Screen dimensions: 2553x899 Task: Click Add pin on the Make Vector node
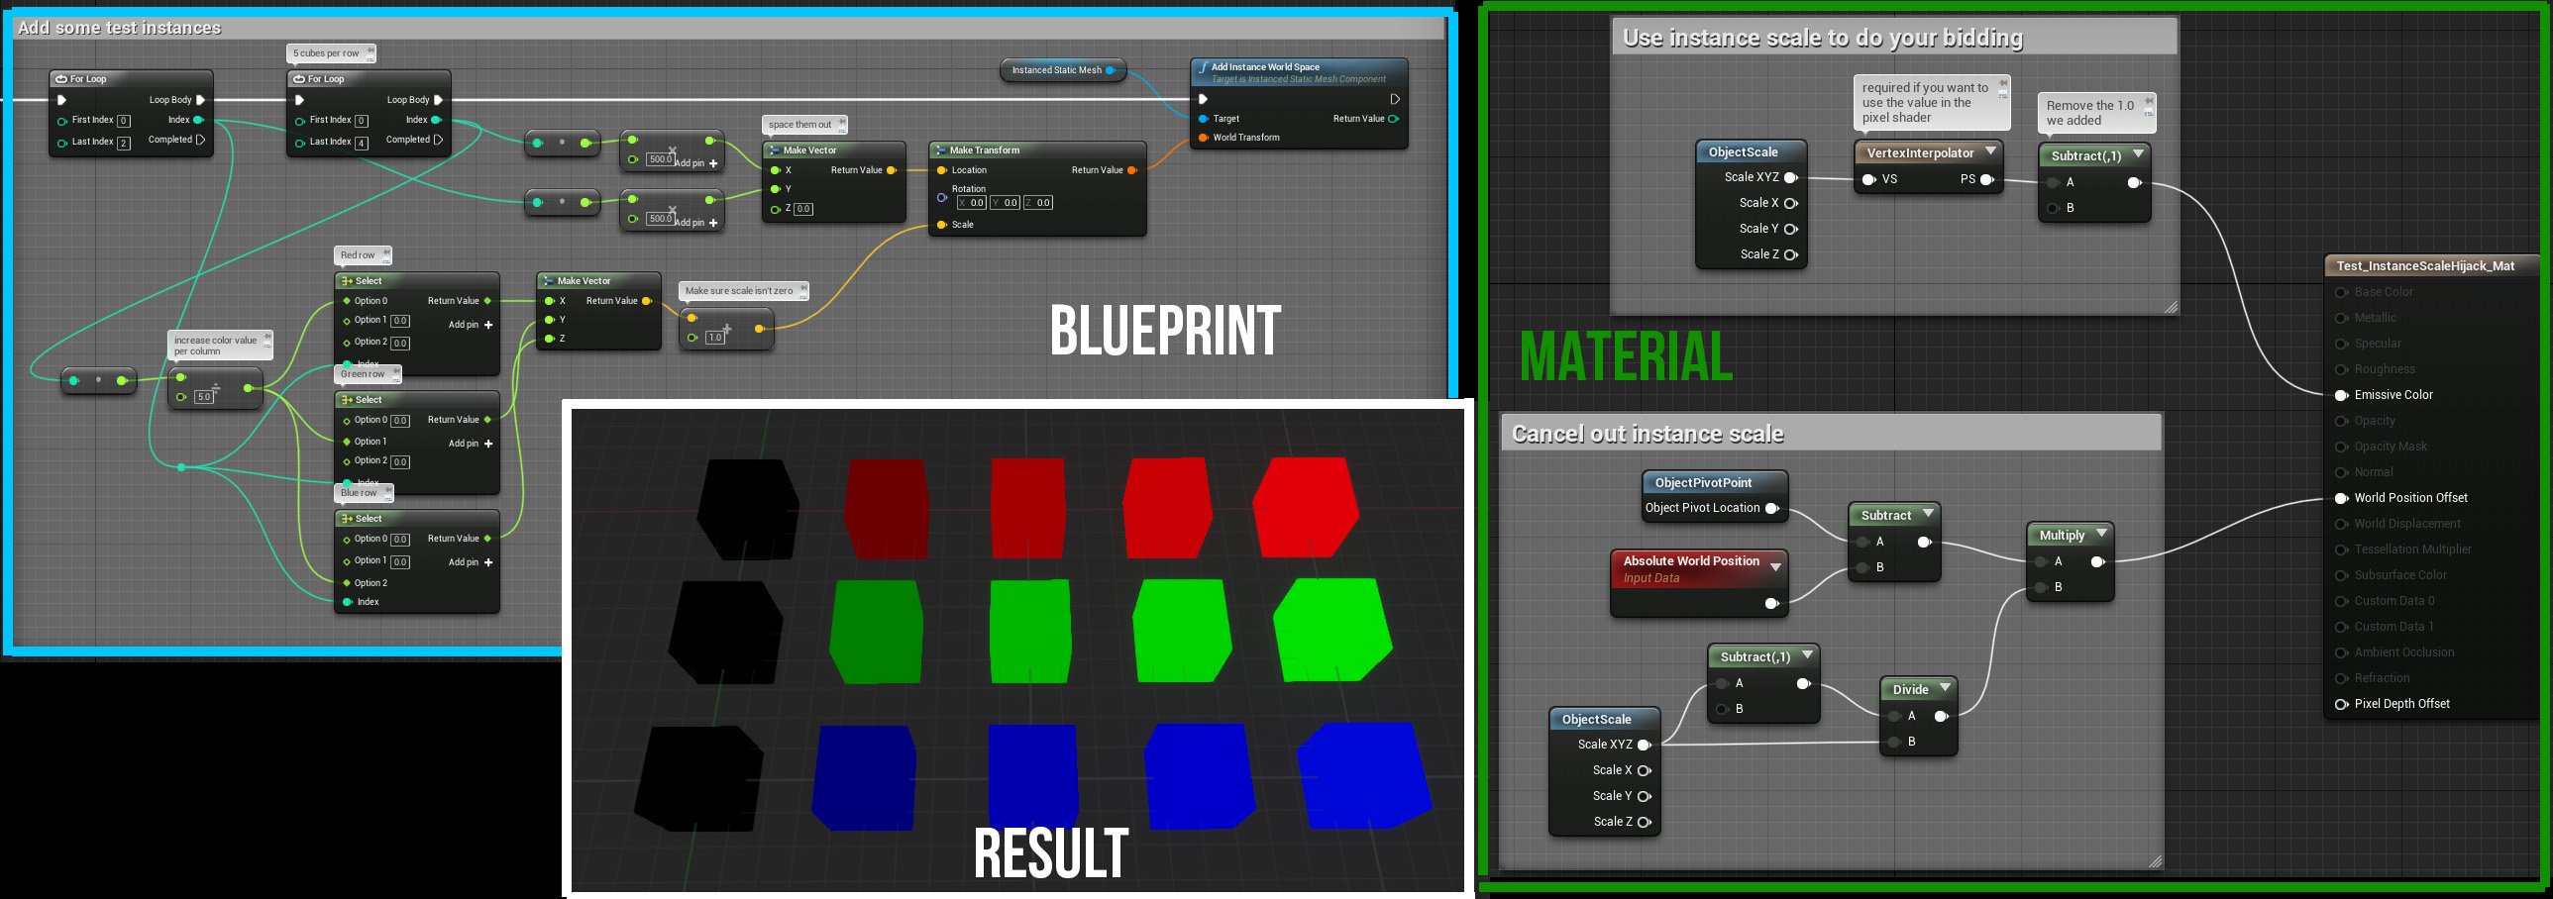(691, 162)
